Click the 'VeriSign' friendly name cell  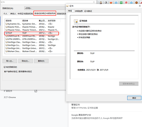tap(52, 45)
